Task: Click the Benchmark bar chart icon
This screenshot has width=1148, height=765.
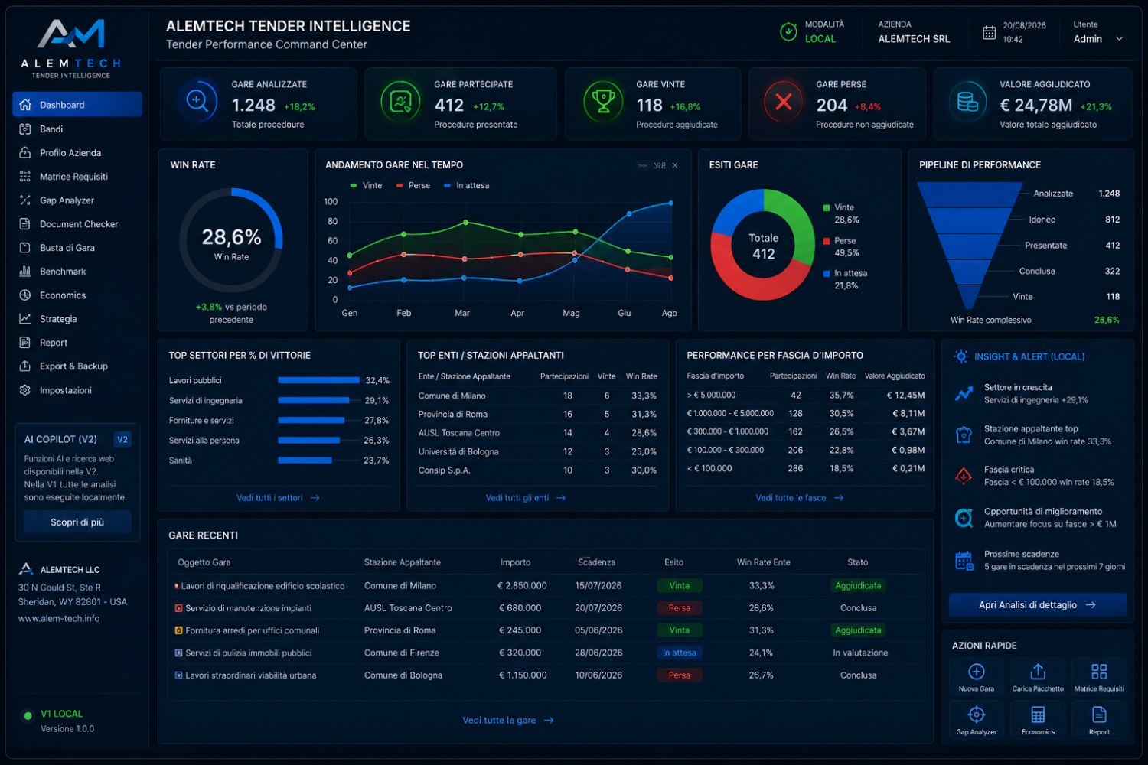Action: [x=25, y=271]
